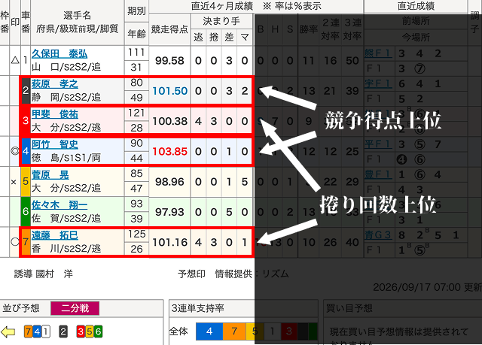Click blue car number 4 cell in 阿竹 row
The height and width of the screenshot is (345, 482).
click(26, 151)
